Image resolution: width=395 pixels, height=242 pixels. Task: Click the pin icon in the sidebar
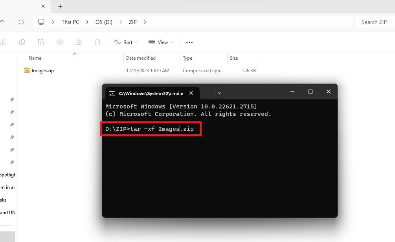pyautogui.click(x=12, y=99)
